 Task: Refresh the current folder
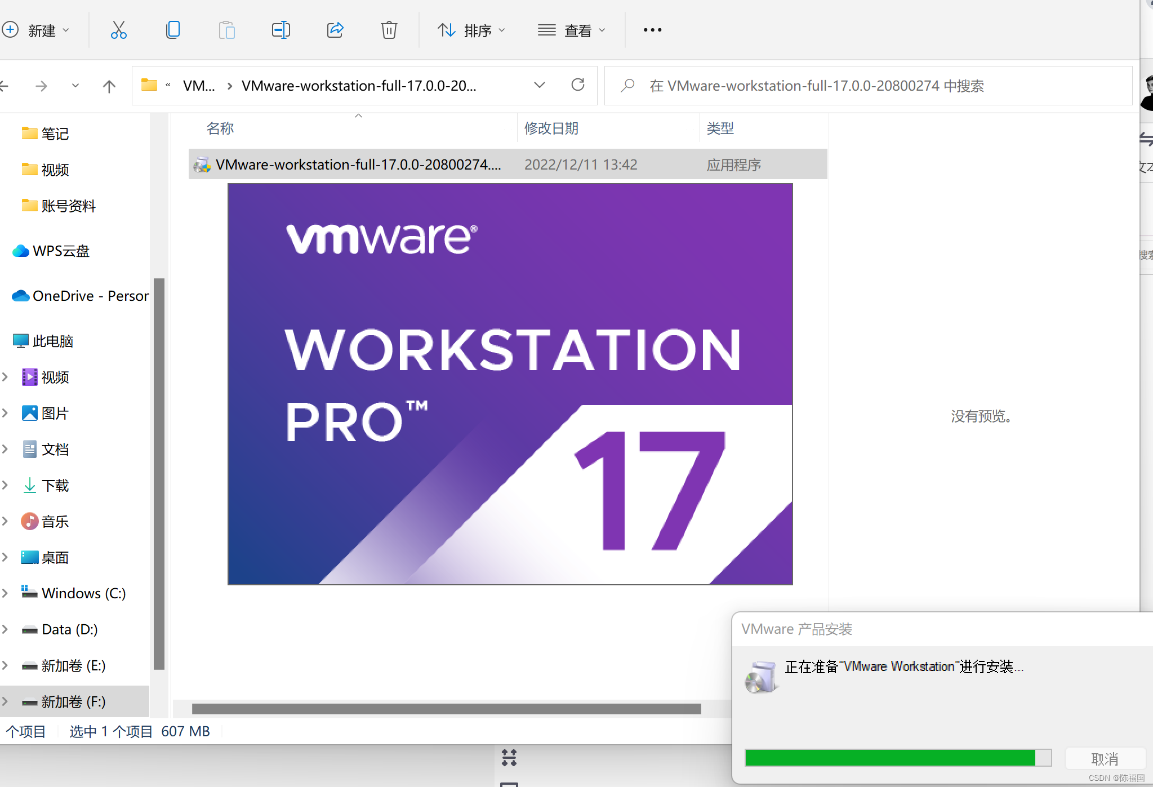(x=578, y=85)
